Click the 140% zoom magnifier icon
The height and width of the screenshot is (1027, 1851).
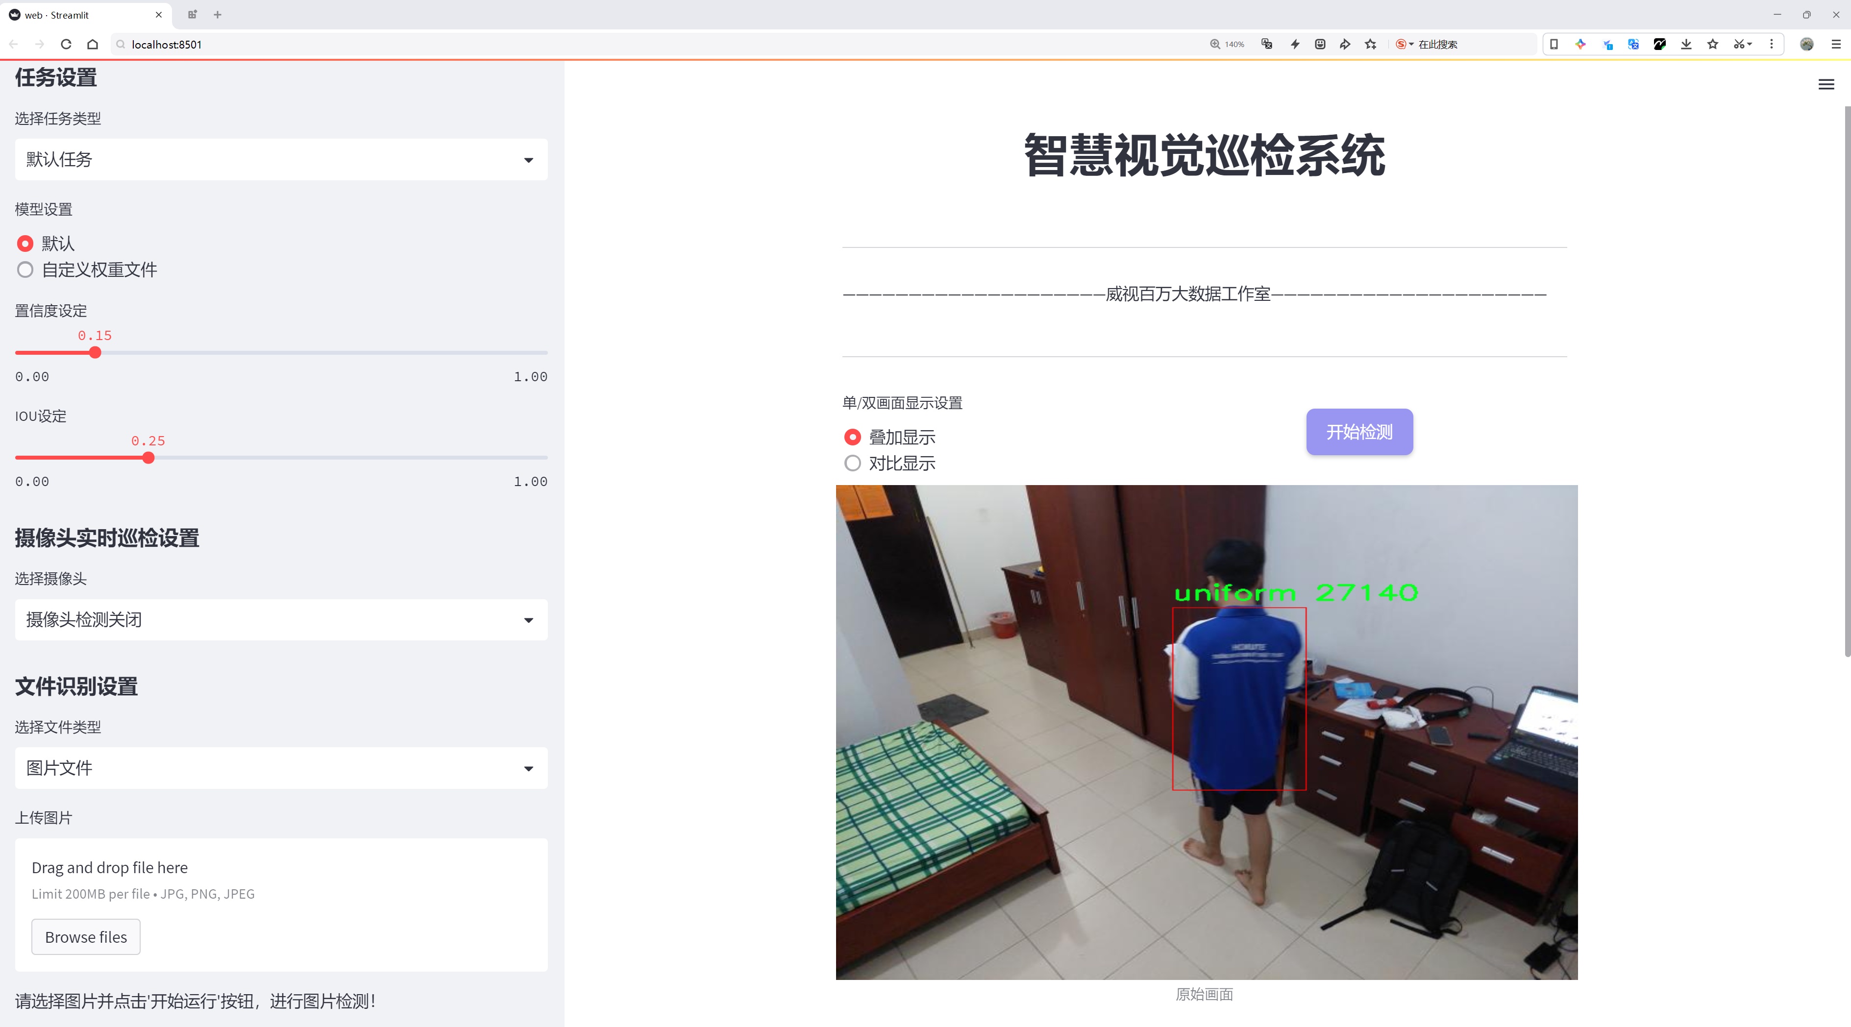pyautogui.click(x=1214, y=45)
